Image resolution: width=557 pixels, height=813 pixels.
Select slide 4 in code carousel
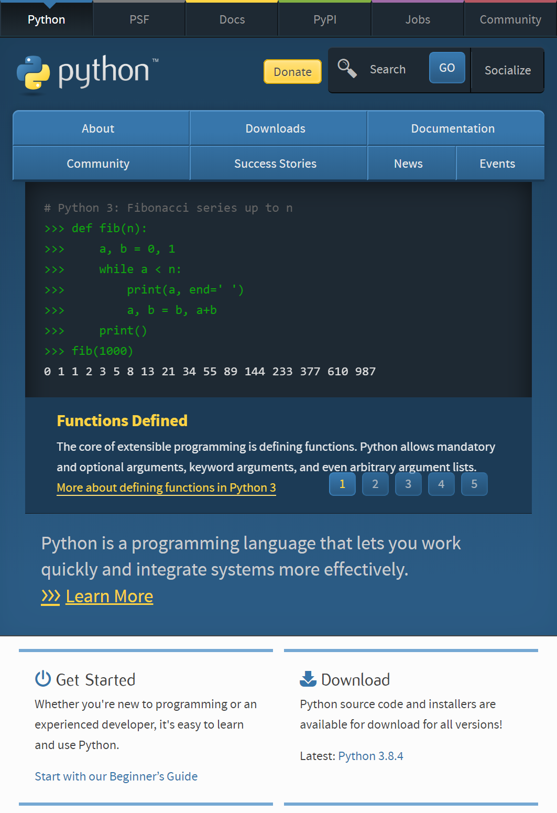point(441,484)
